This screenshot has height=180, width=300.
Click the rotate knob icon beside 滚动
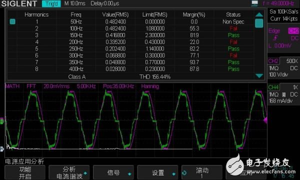184,173
